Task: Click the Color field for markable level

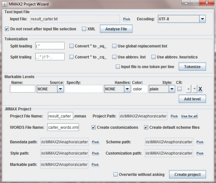Action: pyautogui.click(x=140, y=89)
